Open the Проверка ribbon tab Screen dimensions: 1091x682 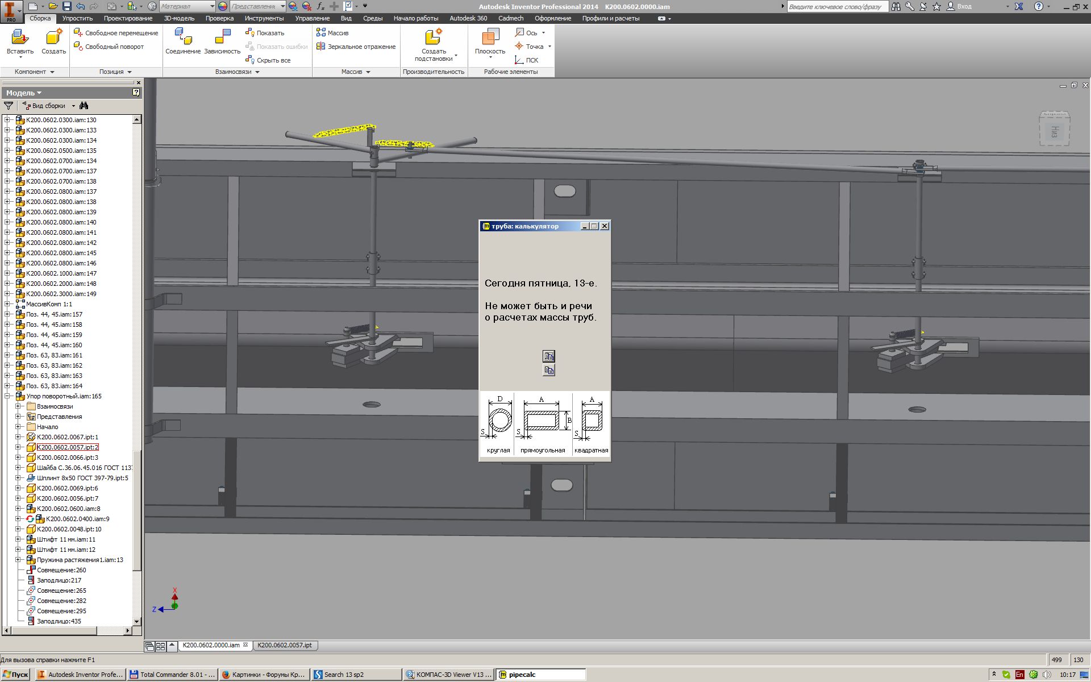click(x=219, y=18)
